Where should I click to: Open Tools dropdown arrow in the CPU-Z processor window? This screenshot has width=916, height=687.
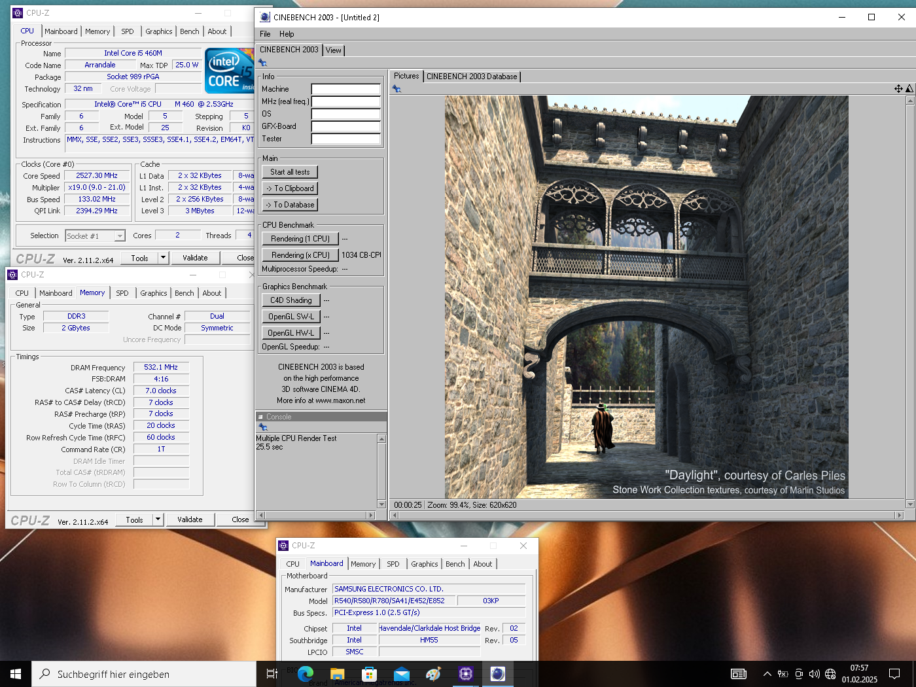click(x=164, y=258)
